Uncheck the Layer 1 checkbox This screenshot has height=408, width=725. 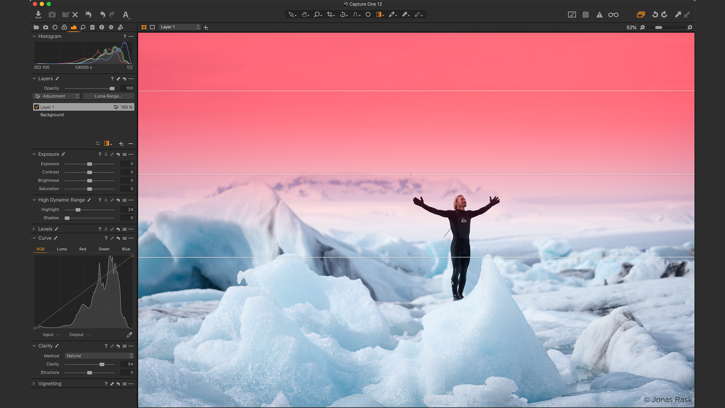point(37,107)
